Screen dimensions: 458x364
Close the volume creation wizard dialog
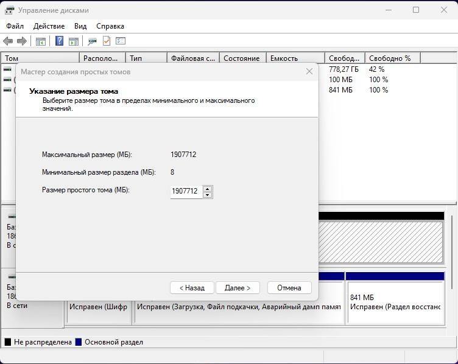(x=309, y=71)
